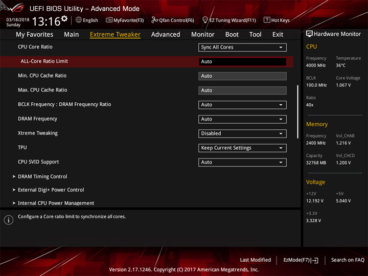
Task: Click the Last Modified button
Action: click(x=256, y=260)
